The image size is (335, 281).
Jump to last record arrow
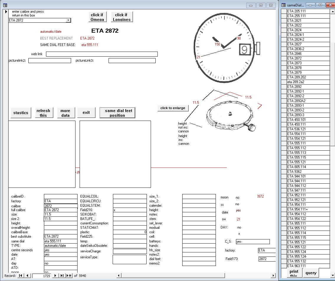coord(62,276)
